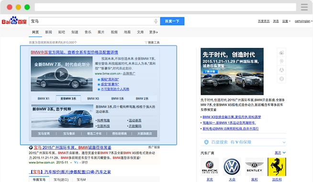Click the 先于时代 创造时代 banner image
This screenshot has height=182, width=313.
click(x=232, y=71)
